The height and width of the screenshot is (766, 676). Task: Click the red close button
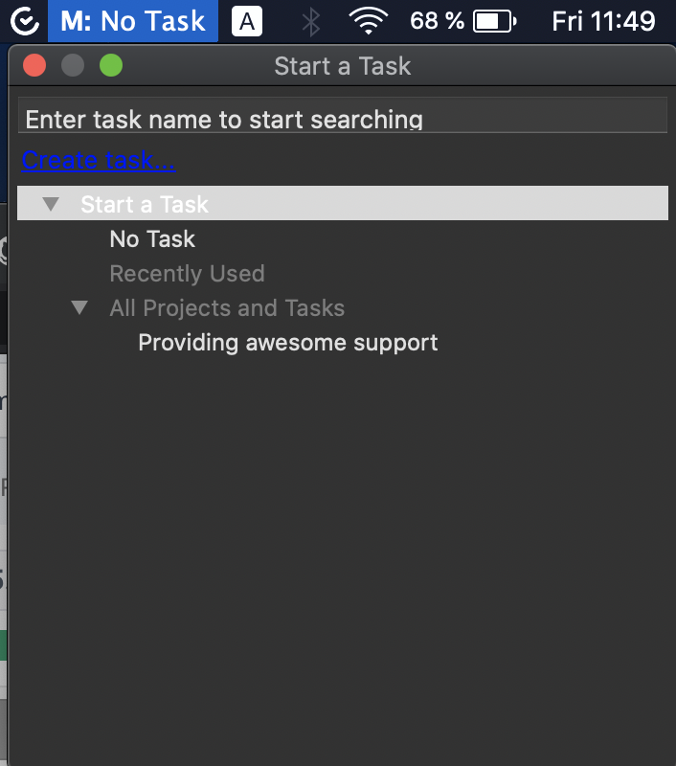[x=34, y=64]
